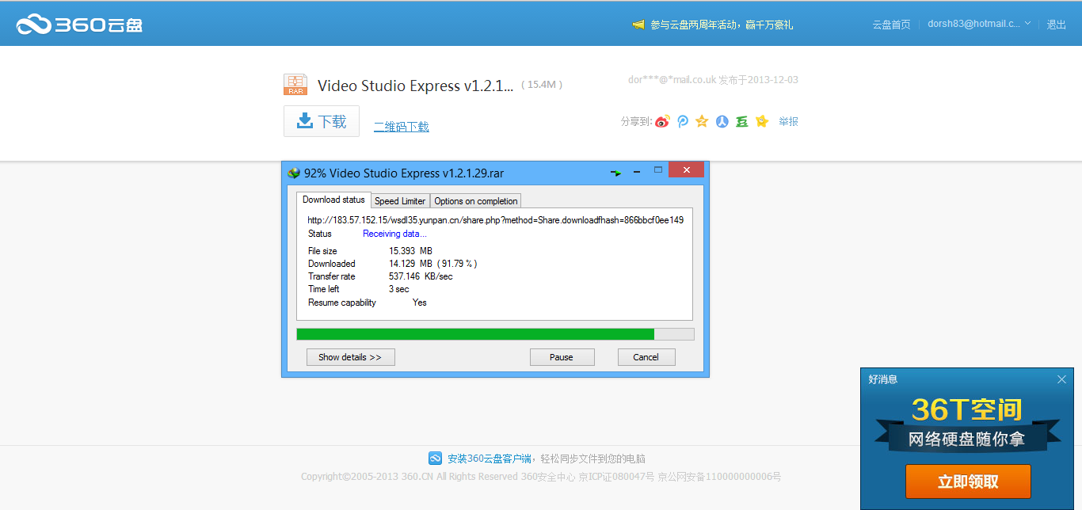Click the 举报 report link
This screenshot has width=1082, height=510.
(x=788, y=121)
